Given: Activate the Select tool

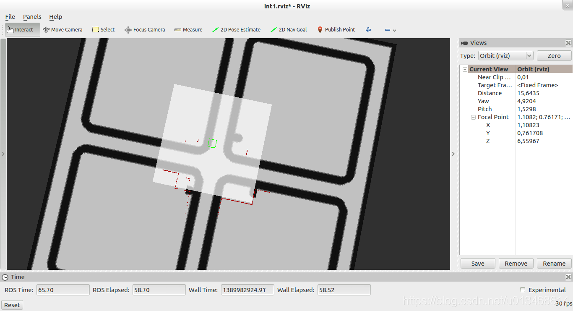Looking at the screenshot, I should [x=103, y=29].
